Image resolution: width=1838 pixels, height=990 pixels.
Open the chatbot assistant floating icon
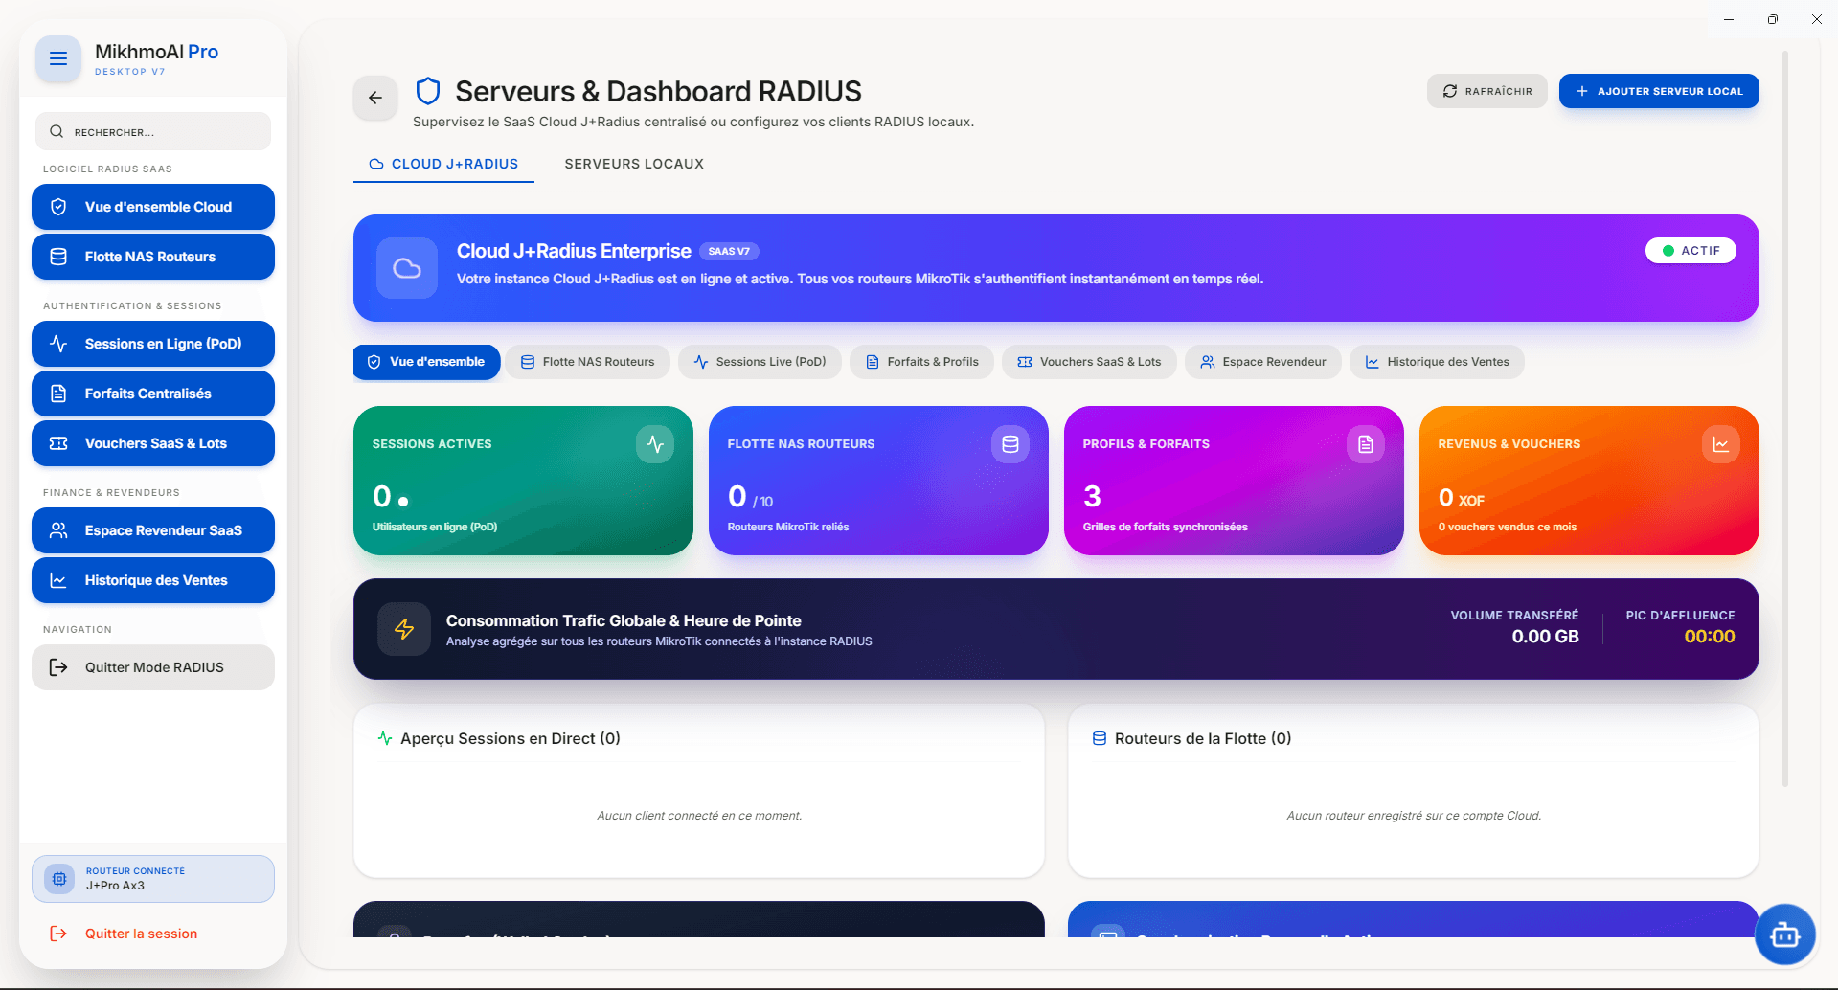[1785, 934]
